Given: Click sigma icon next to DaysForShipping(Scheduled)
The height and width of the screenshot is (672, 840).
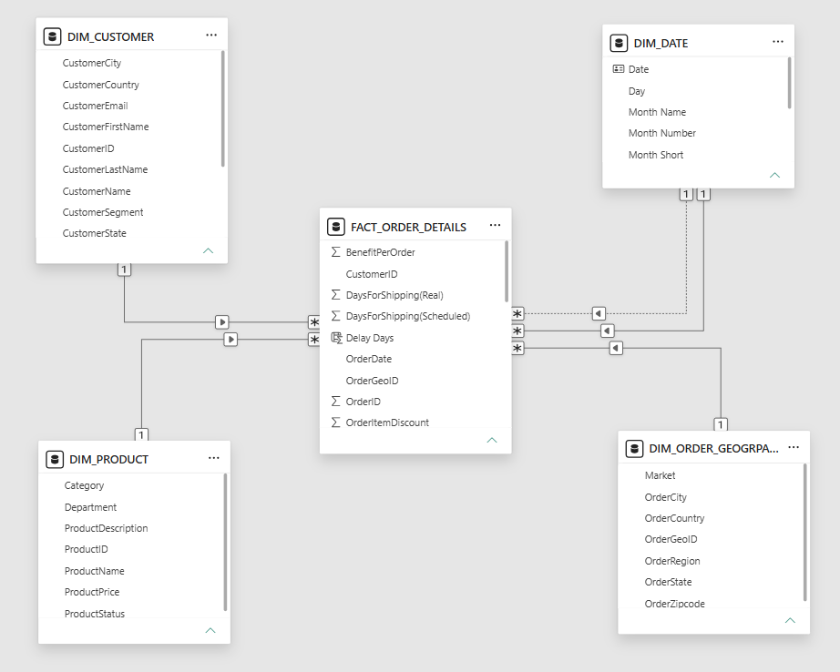Looking at the screenshot, I should click(336, 316).
